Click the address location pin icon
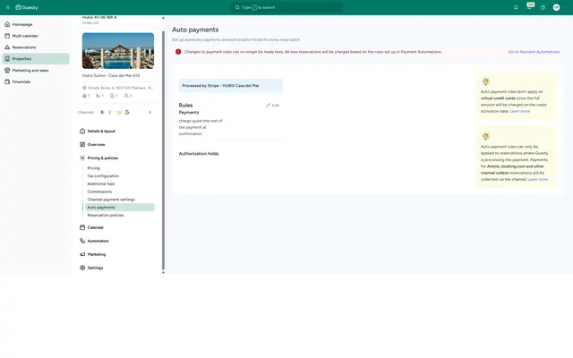 click(x=84, y=88)
